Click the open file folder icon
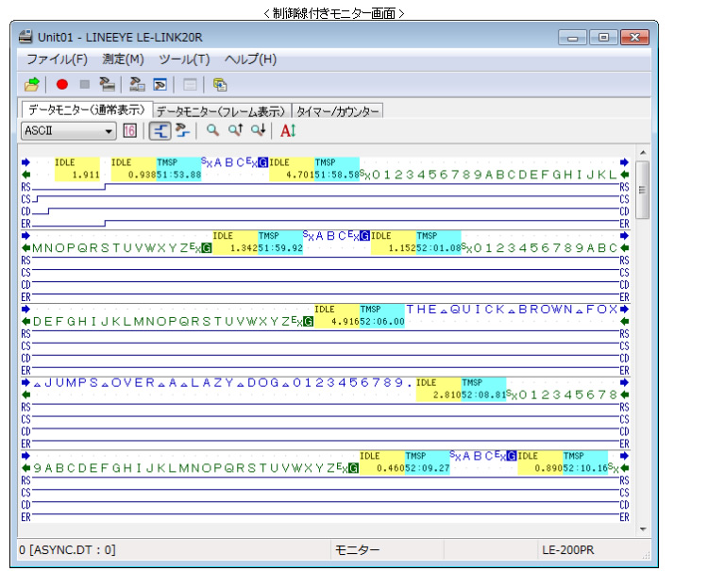The image size is (708, 571). 31,84
